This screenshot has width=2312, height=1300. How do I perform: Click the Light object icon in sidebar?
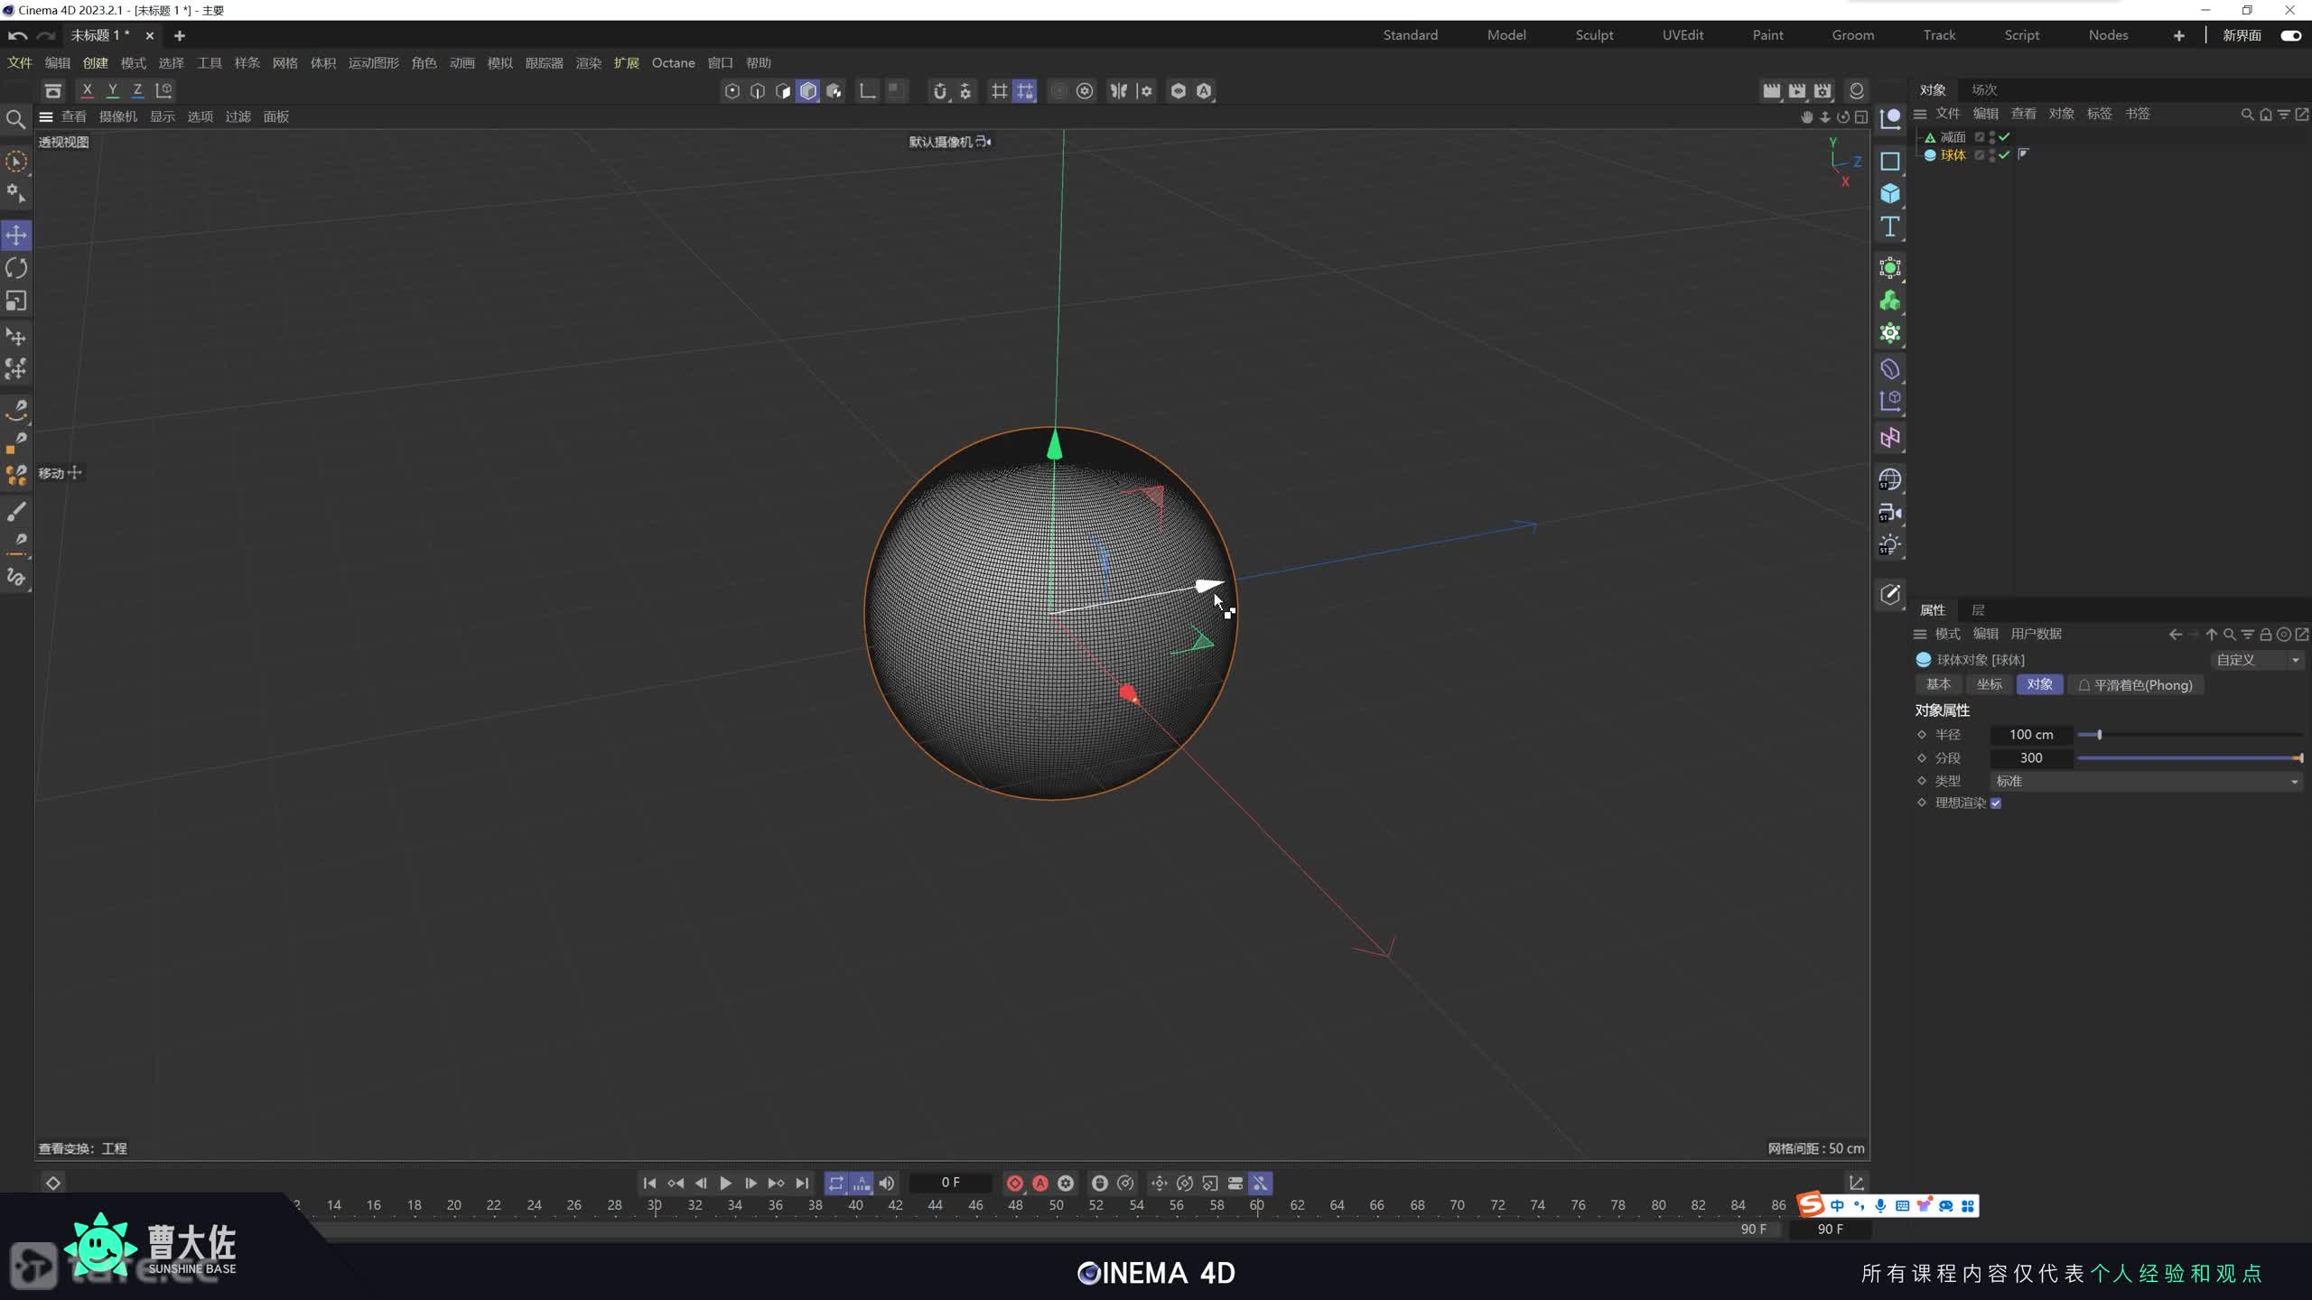click(1889, 545)
